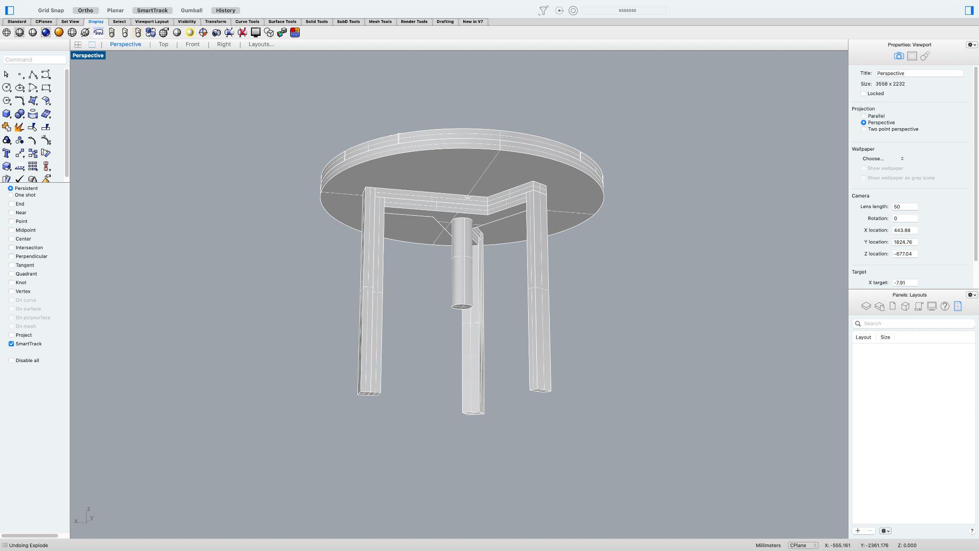Switch to the Top viewport tab
This screenshot has width=979, height=551.
point(163,44)
